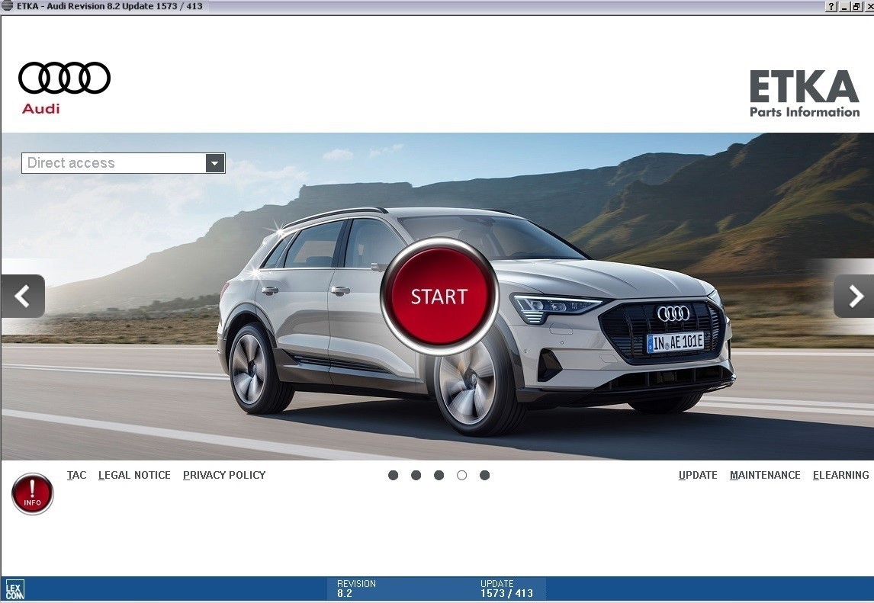Open the TAC link
The image size is (874, 603).
point(76,476)
